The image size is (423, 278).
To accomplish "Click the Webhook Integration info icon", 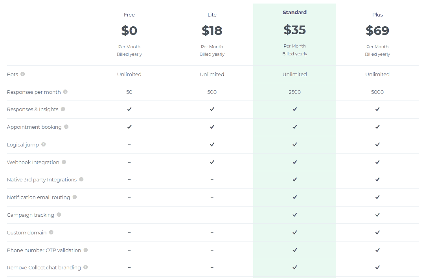I will coord(64,162).
